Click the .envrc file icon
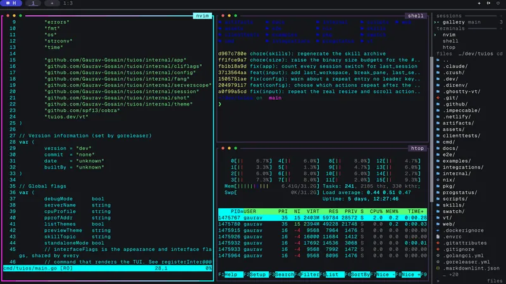The height and width of the screenshot is (284, 506). click(x=438, y=237)
